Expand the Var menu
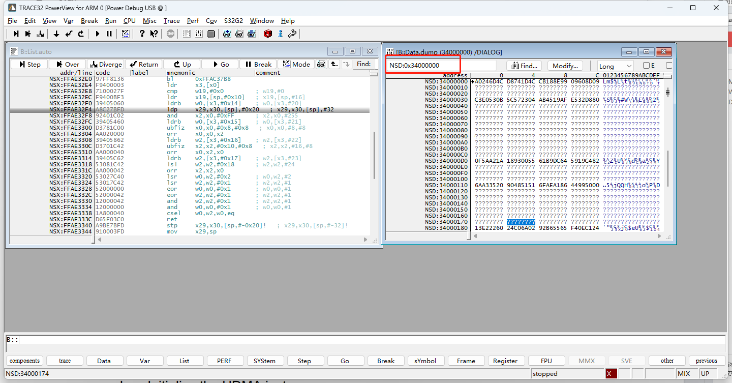The height and width of the screenshot is (383, 732). [69, 21]
